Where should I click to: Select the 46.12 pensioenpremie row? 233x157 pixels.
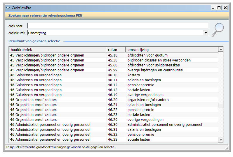[114, 85]
